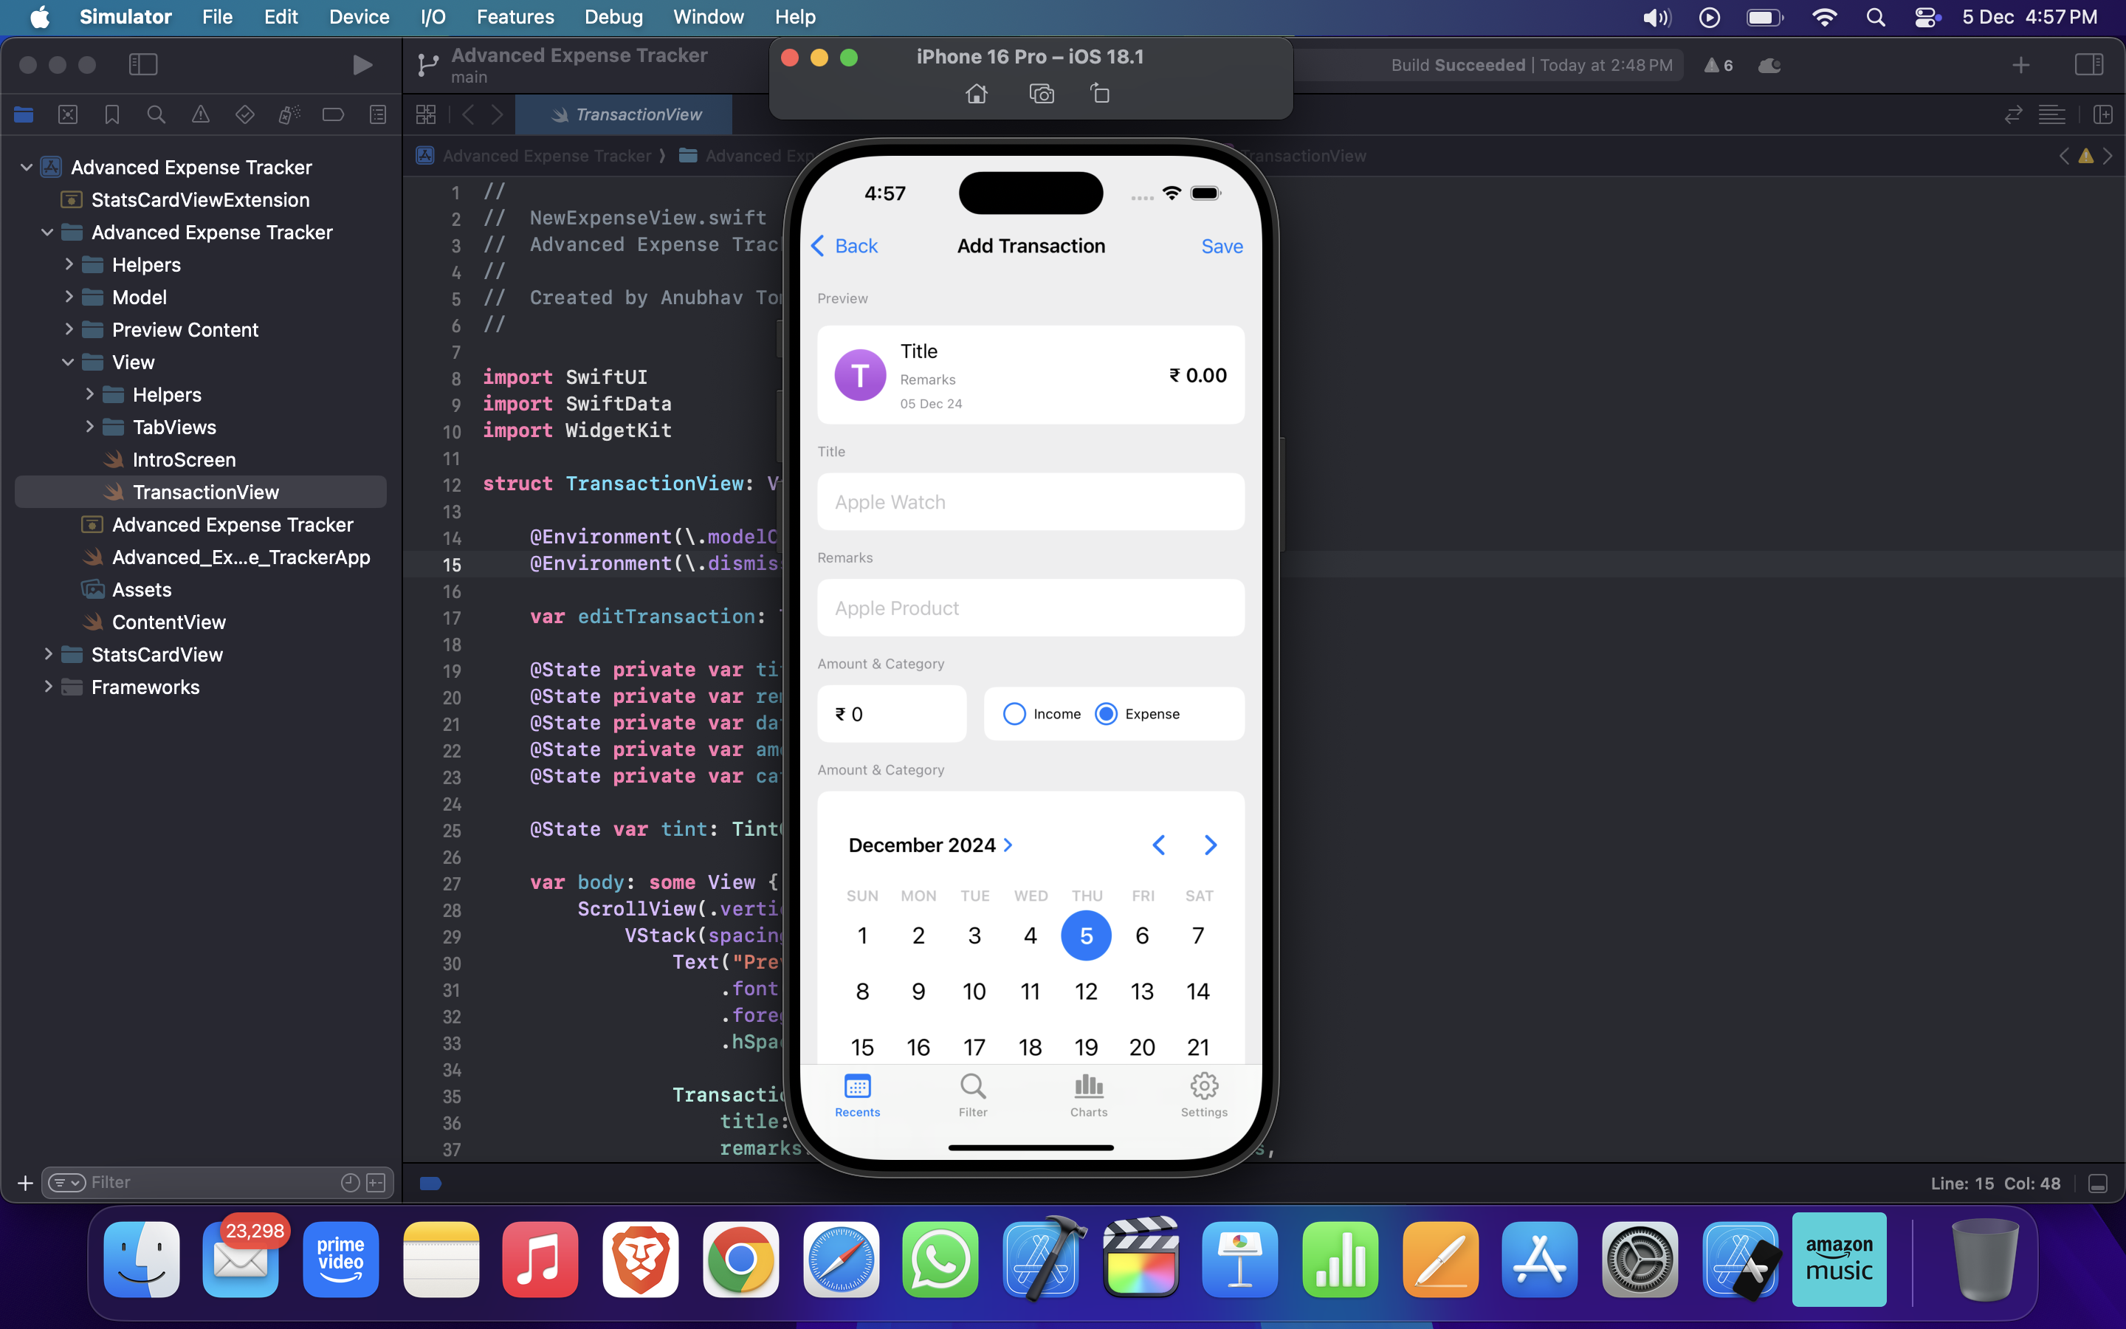
Task: Open the Charts tab in the expense app
Action: coord(1087,1094)
